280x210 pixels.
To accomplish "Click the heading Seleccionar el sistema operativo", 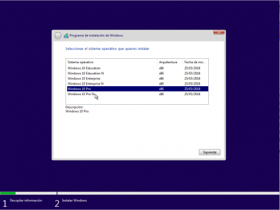I will (108, 49).
